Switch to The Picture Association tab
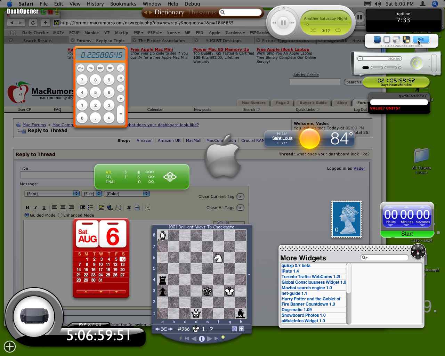 [161, 41]
